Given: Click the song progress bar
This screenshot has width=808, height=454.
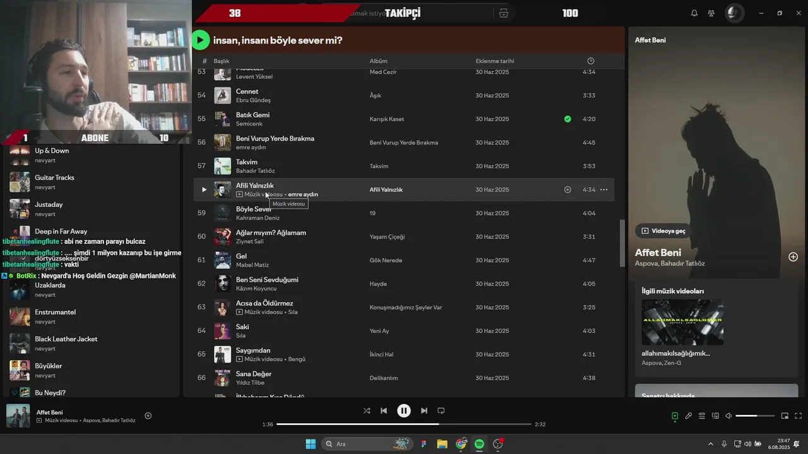Looking at the screenshot, I should point(404,424).
